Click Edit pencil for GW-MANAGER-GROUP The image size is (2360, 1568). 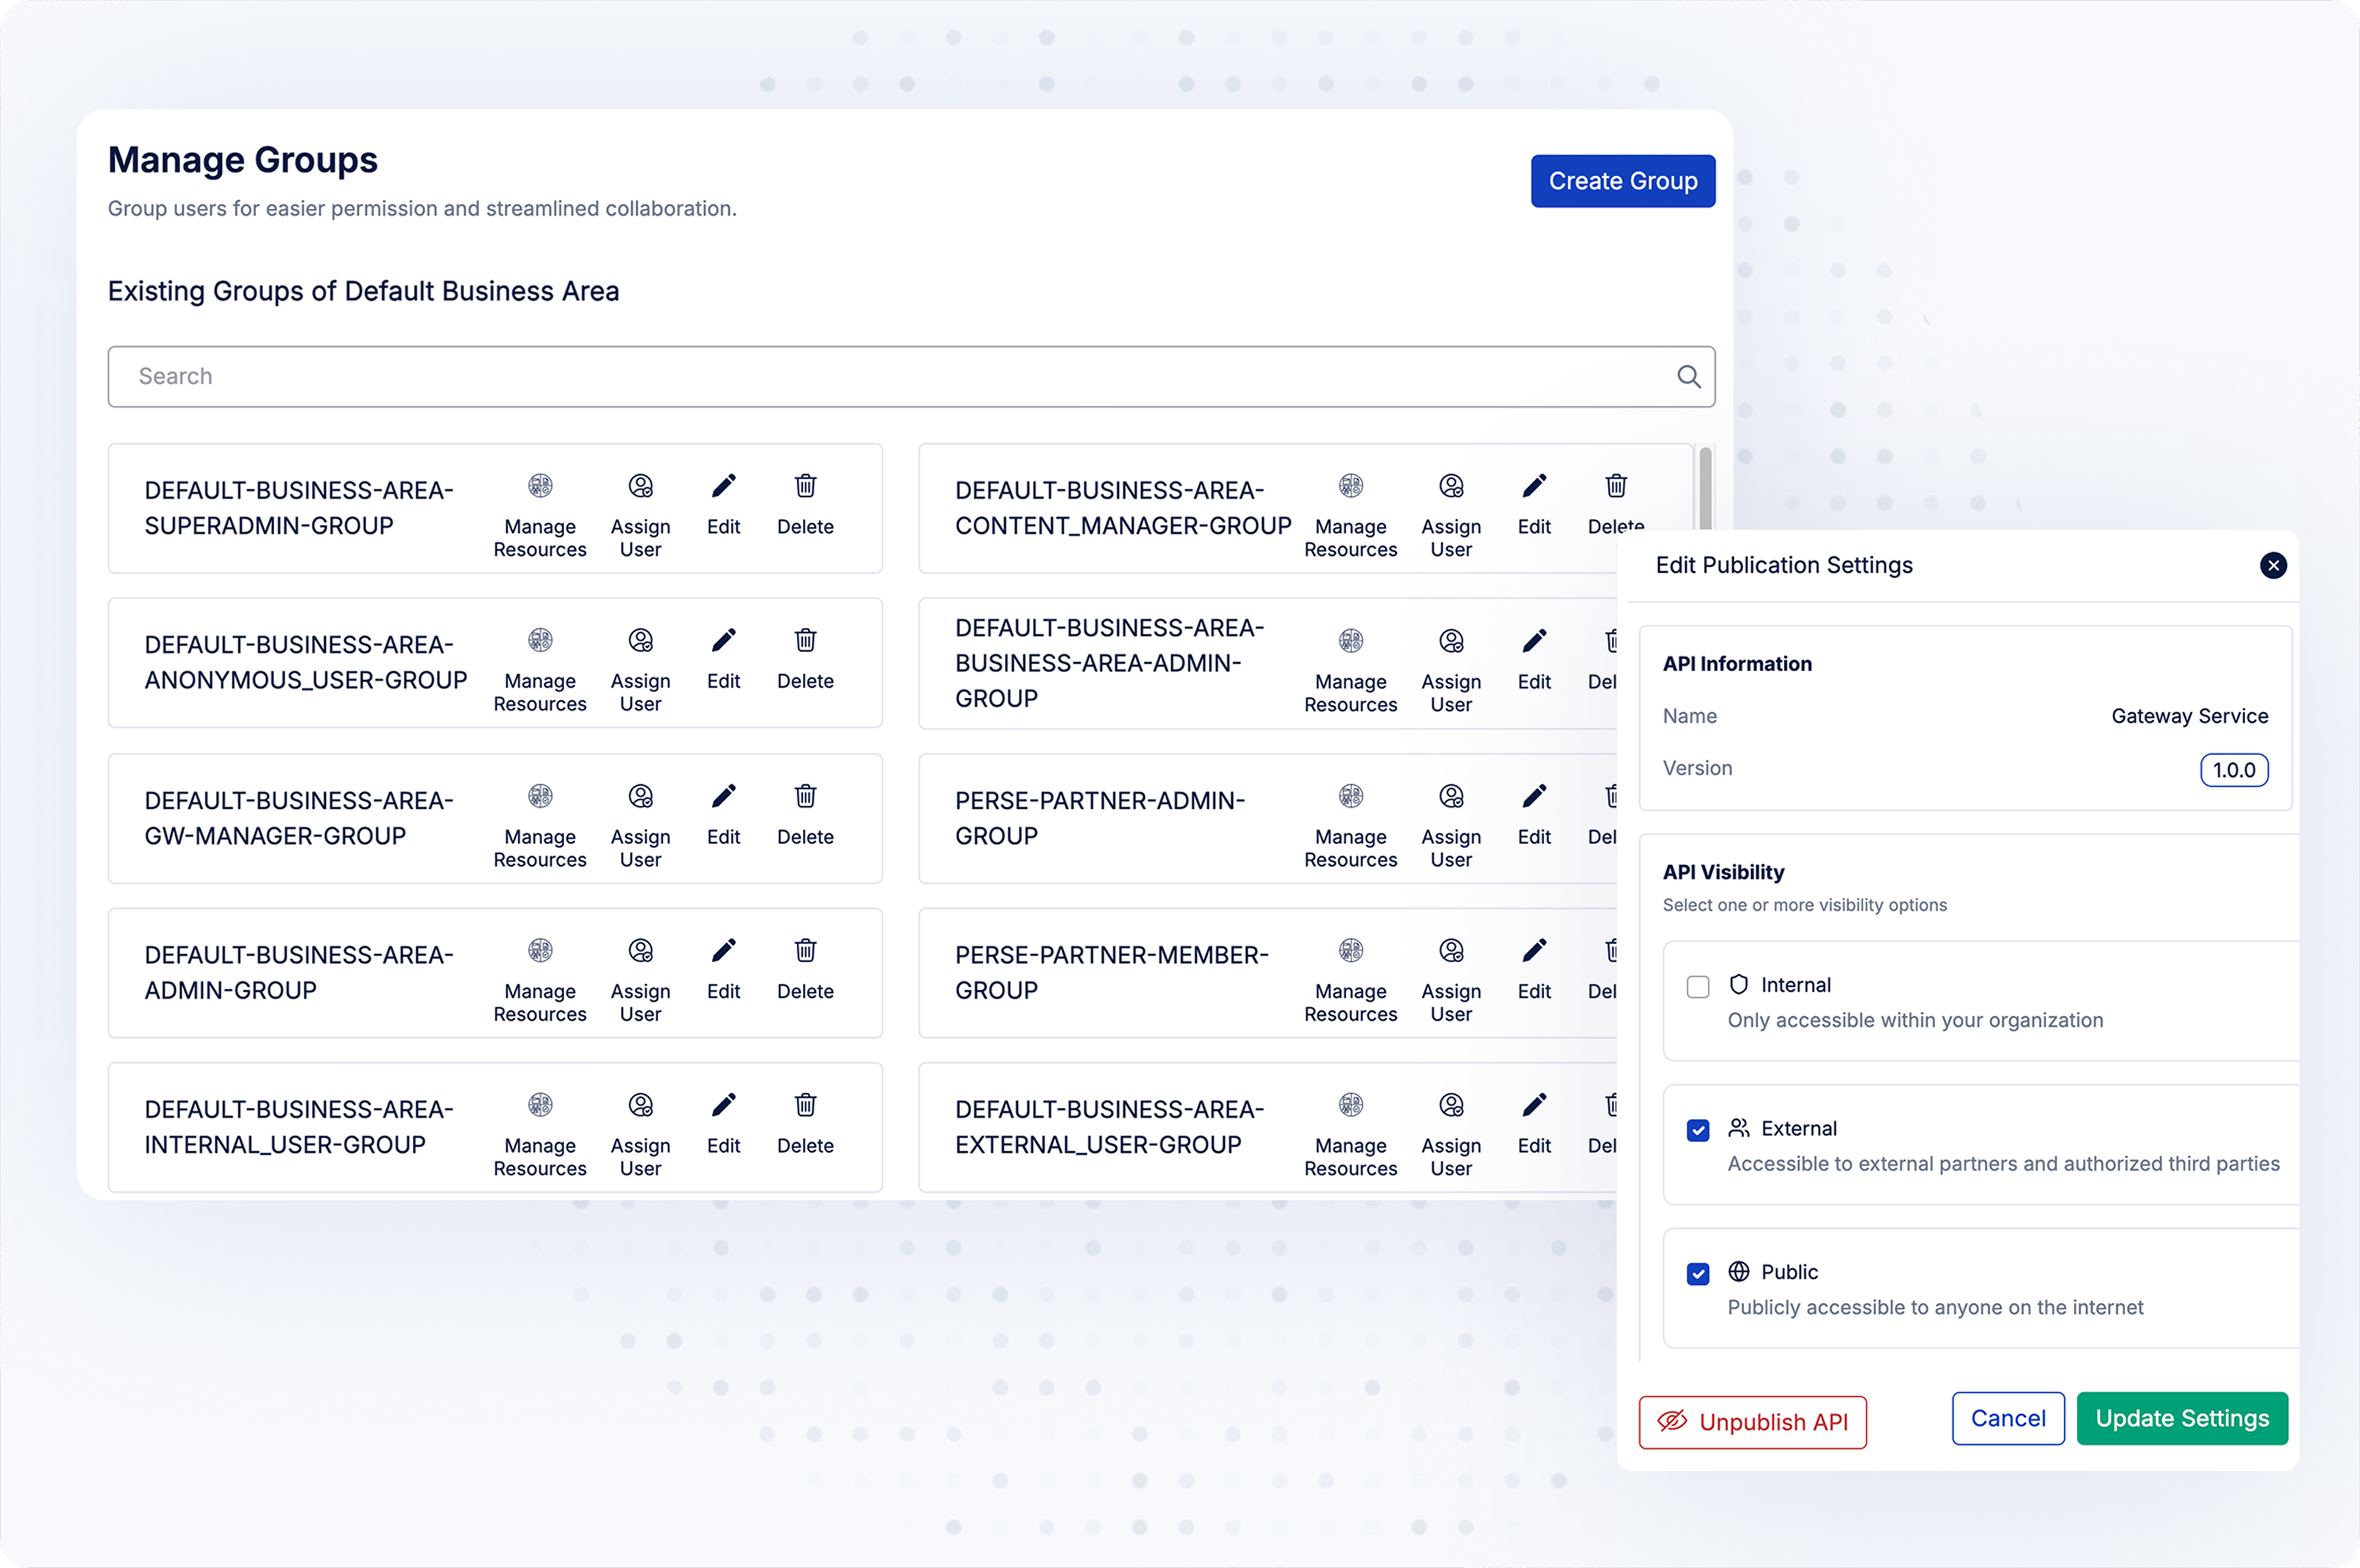pyautogui.click(x=723, y=797)
